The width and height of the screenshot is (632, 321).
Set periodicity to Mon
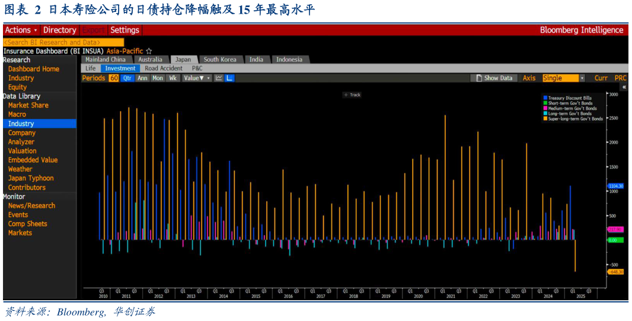click(x=158, y=78)
